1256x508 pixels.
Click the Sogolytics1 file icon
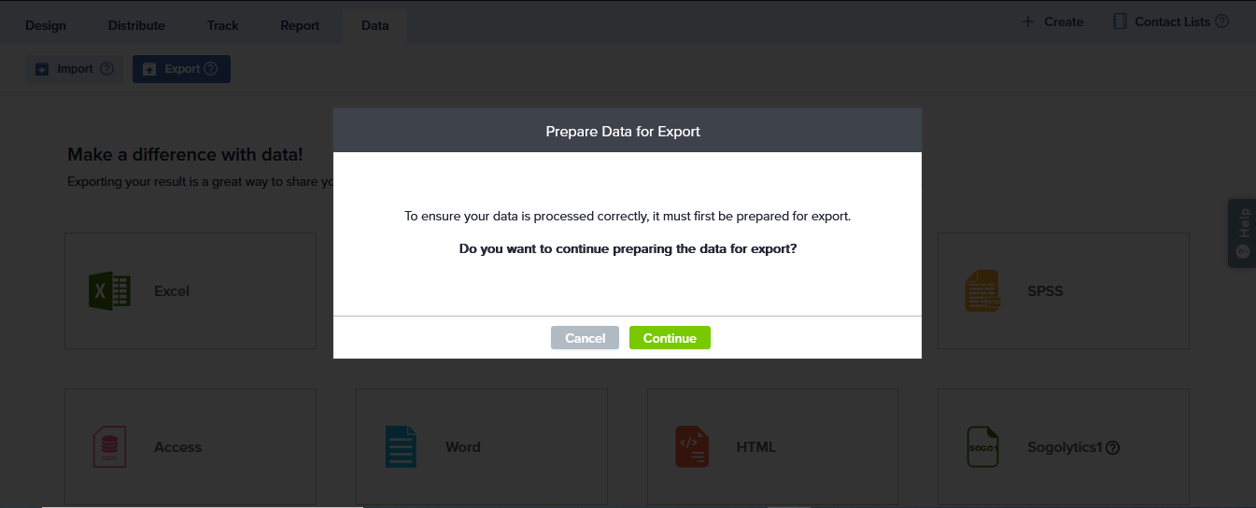(982, 447)
